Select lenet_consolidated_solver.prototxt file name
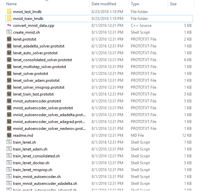 [43, 60]
